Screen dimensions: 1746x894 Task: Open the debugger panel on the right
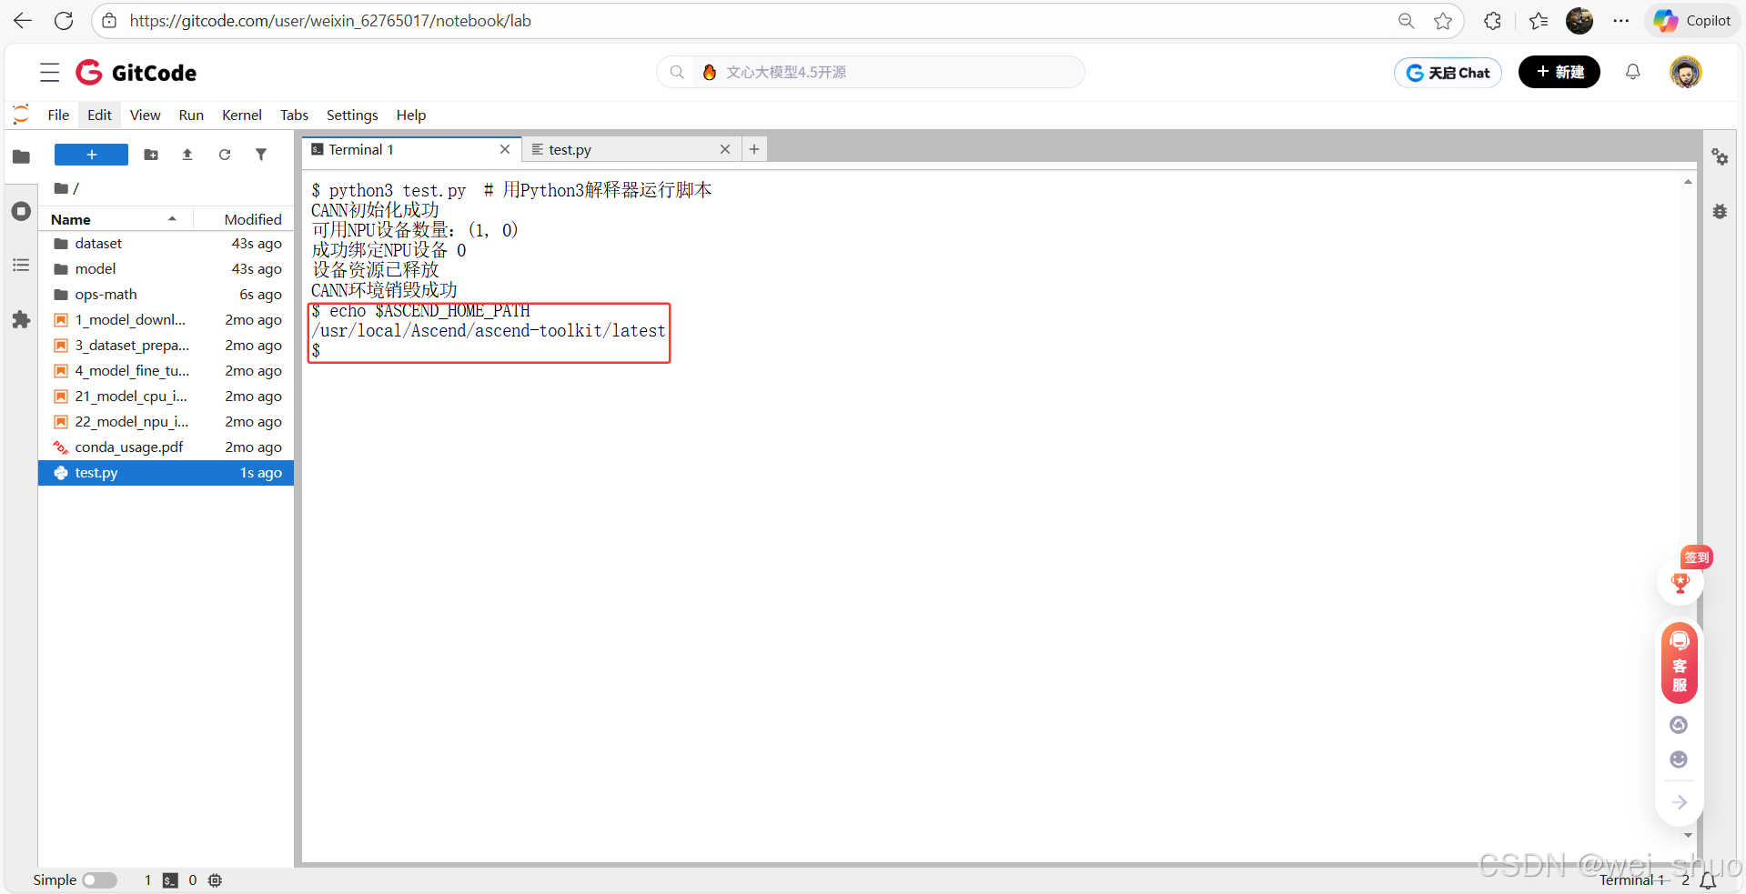click(1720, 211)
